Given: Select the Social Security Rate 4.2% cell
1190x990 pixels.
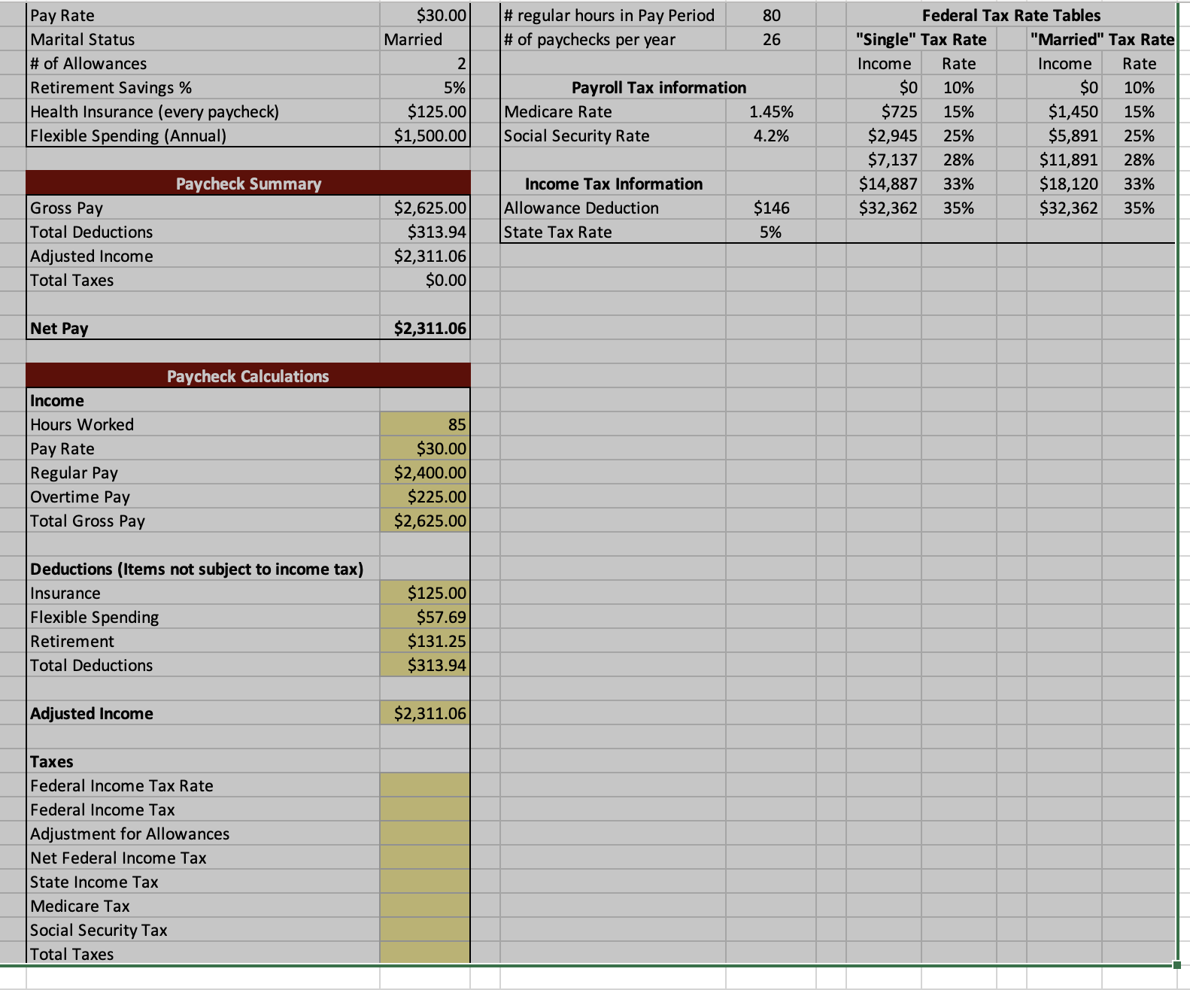Looking at the screenshot, I should 771,135.
